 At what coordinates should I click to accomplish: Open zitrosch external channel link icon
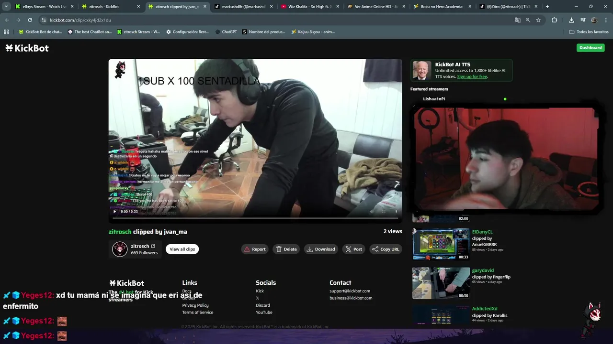153,246
